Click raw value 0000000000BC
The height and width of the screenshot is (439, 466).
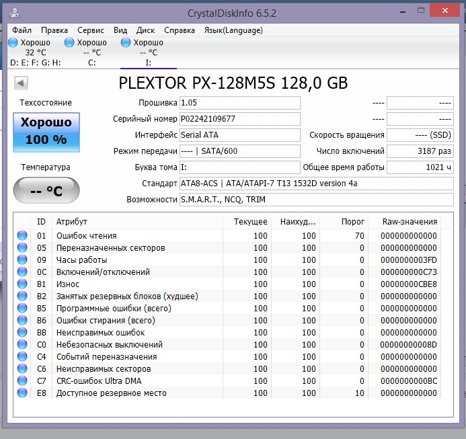point(409,381)
